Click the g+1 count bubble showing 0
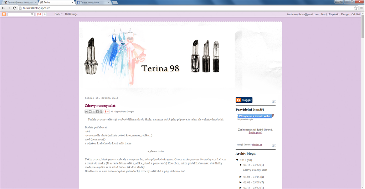Screen dimensions: 365x189 [45, 14]
